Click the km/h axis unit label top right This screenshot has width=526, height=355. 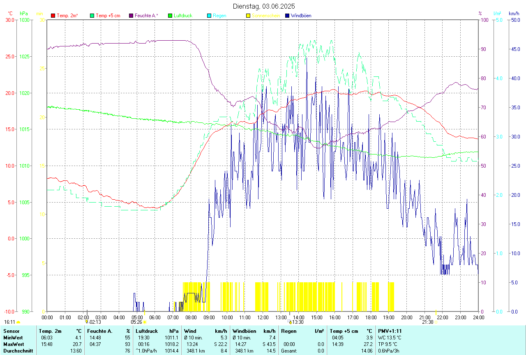[514, 14]
